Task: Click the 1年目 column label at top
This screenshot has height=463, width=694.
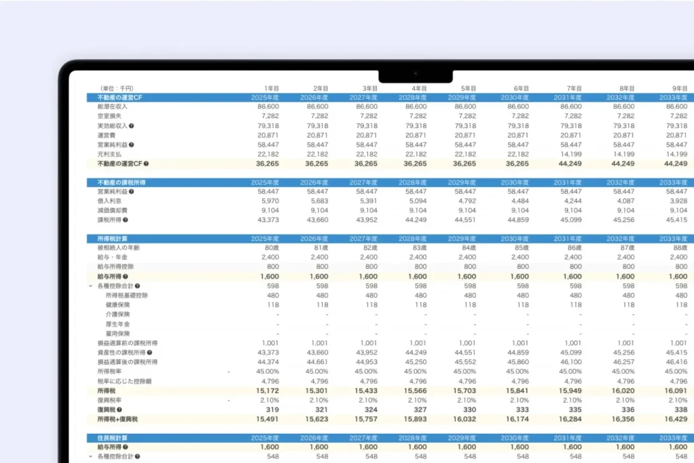Action: (271, 89)
